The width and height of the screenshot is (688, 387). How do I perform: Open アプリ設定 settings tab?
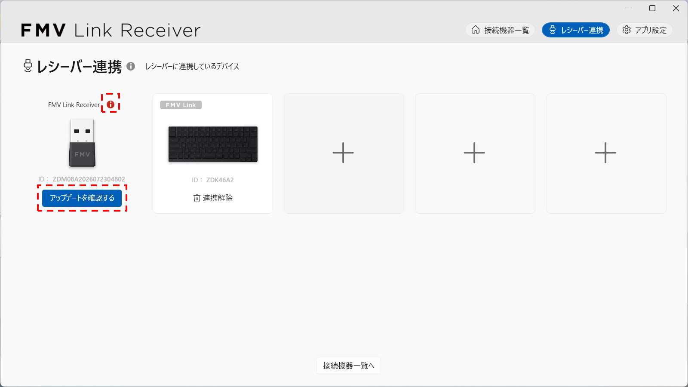click(645, 30)
